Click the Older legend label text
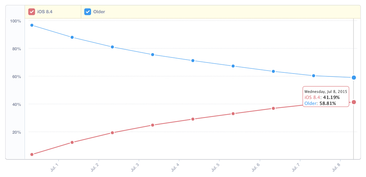 [x=99, y=12]
